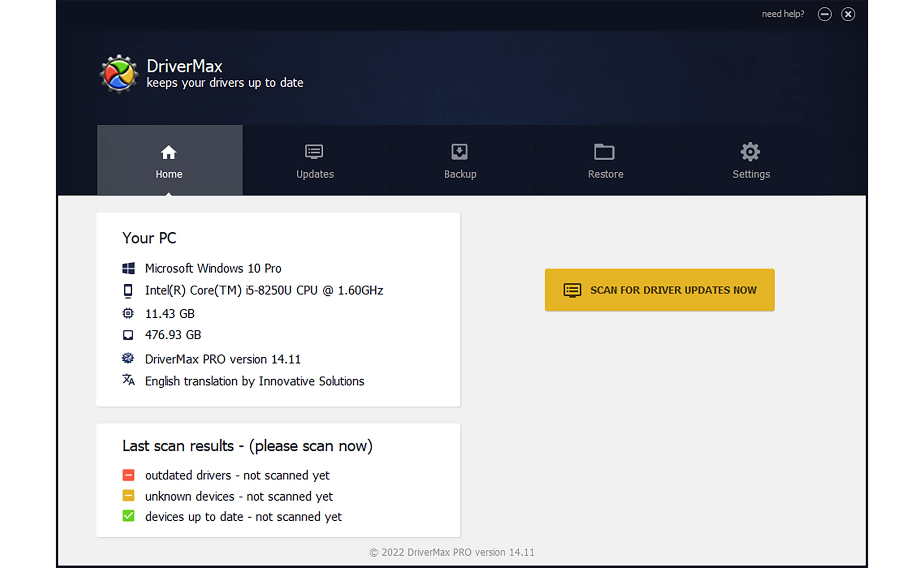
Task: Click Last scan results heading
Action: point(247,446)
